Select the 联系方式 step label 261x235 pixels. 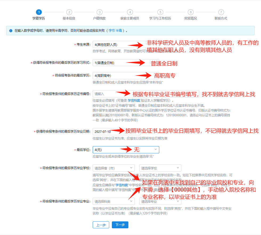[x=221, y=18]
